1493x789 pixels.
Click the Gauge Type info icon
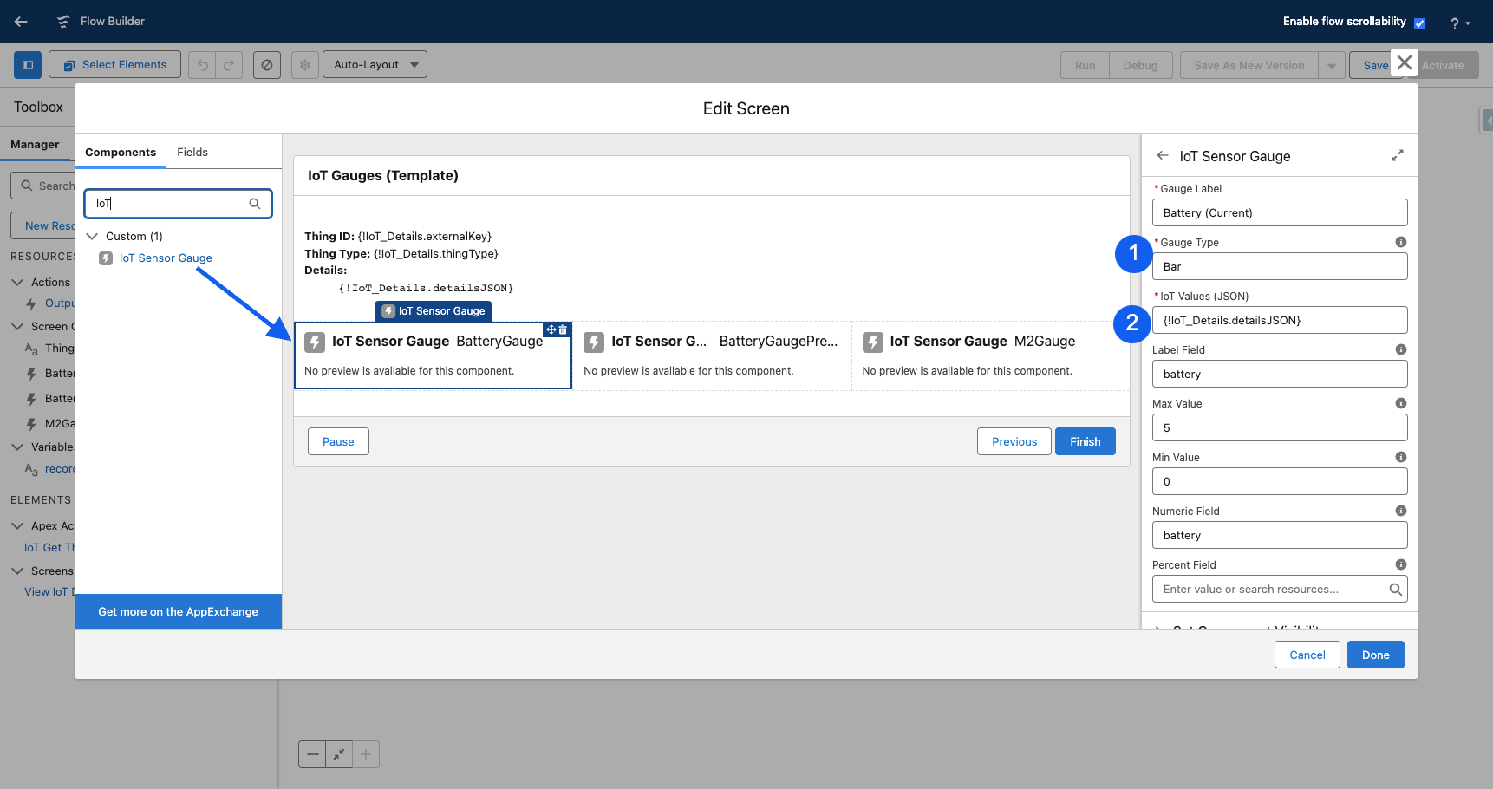tap(1401, 242)
